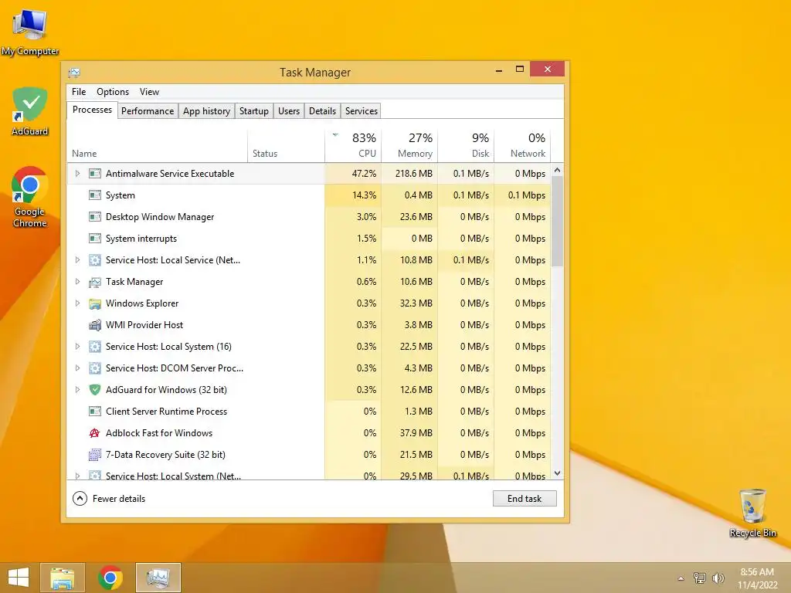Select the 0.1 Mbps network value cell
Image resolution: width=791 pixels, height=593 pixels.
pyautogui.click(x=523, y=195)
